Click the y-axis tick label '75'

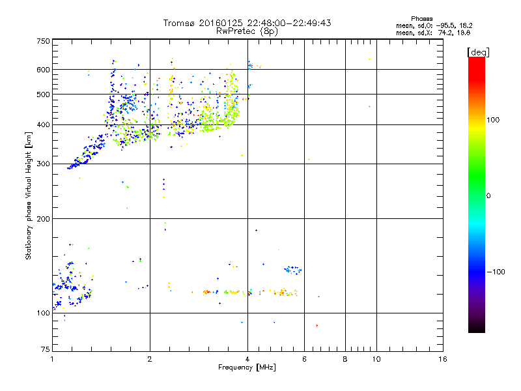coord(46,349)
